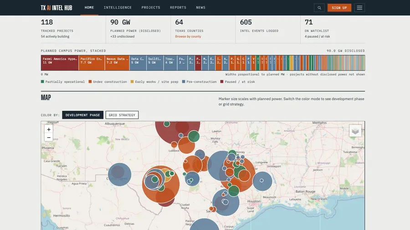Open the News nav item
This screenshot has width=410, height=230.
pyautogui.click(x=201, y=8)
